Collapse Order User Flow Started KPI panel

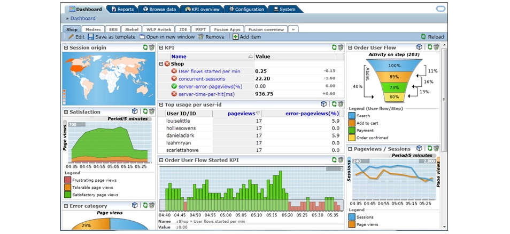click(x=161, y=160)
